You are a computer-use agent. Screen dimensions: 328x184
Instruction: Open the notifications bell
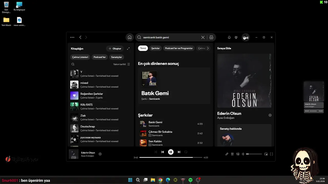click(x=229, y=37)
